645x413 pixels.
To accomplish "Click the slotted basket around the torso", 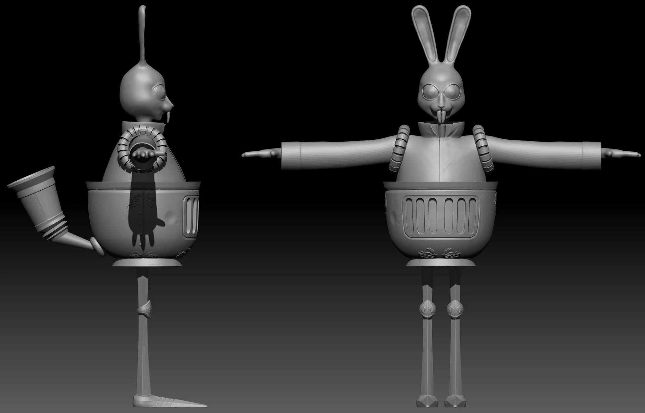I will (x=440, y=215).
